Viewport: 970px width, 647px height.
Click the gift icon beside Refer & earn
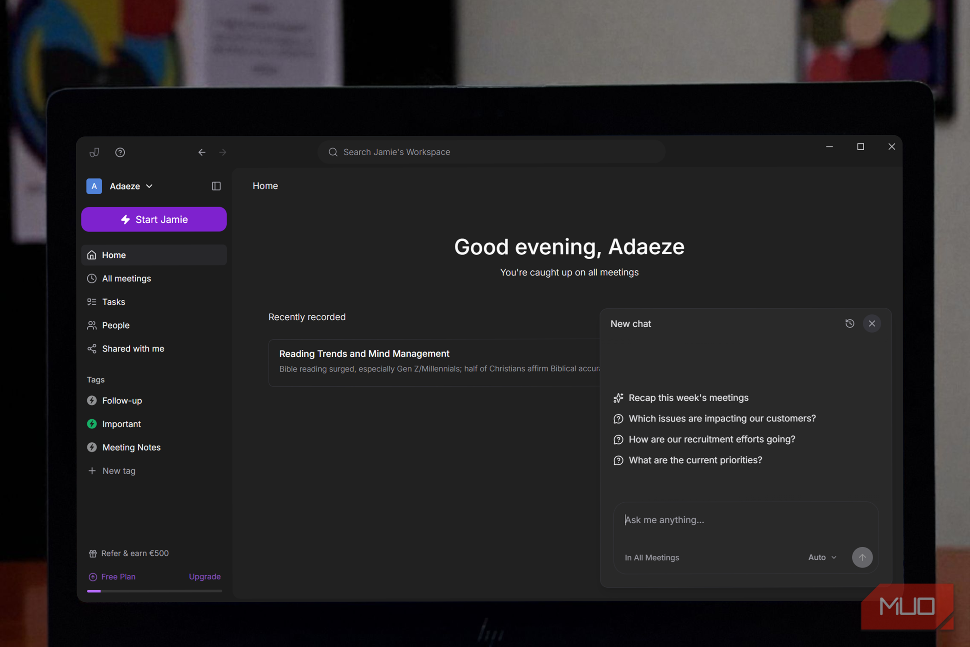pos(92,553)
